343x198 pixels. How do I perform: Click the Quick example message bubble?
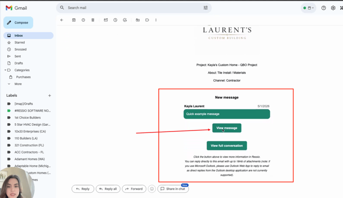227,114
